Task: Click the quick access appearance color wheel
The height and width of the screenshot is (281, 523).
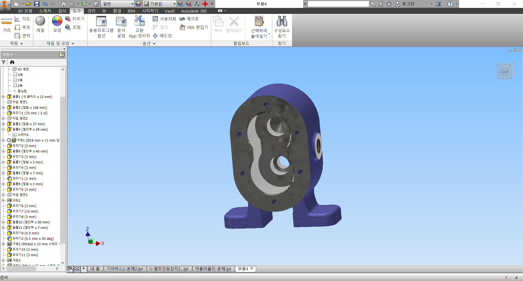Action: click(x=138, y=4)
